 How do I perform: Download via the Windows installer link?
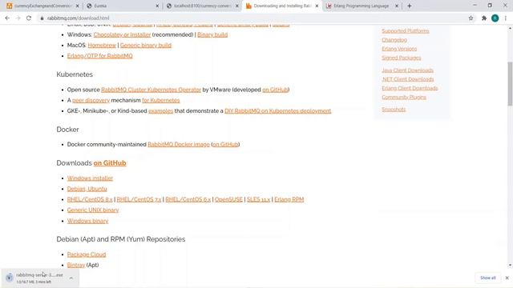[90, 178]
